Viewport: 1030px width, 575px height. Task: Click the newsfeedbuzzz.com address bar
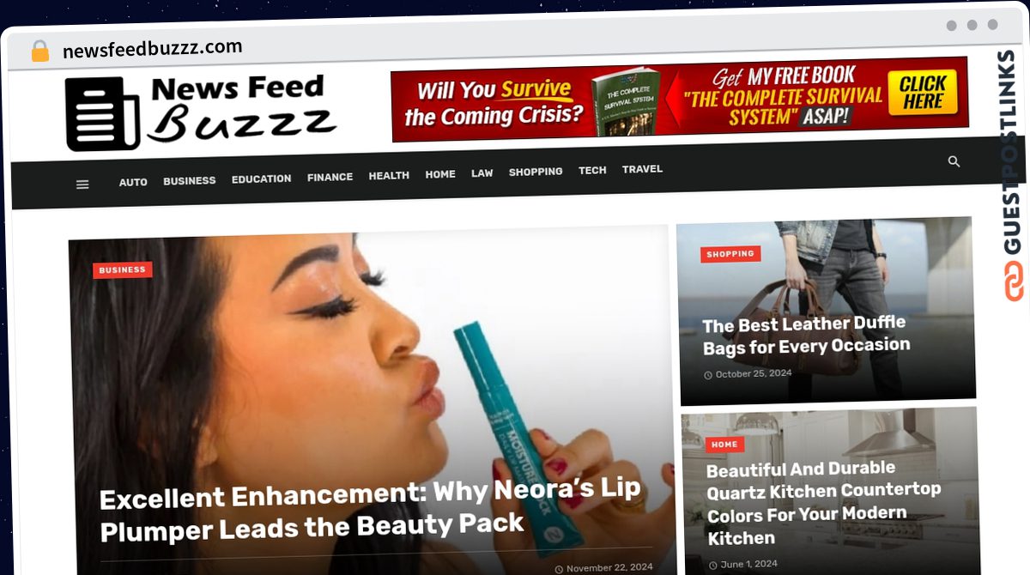(x=153, y=49)
